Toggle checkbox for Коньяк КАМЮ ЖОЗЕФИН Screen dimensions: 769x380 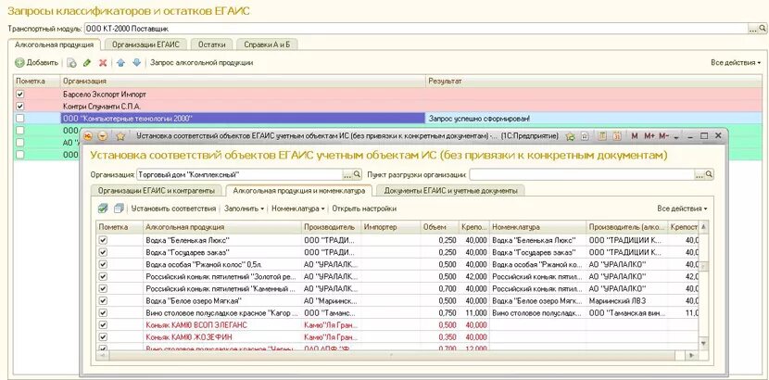pos(103,336)
